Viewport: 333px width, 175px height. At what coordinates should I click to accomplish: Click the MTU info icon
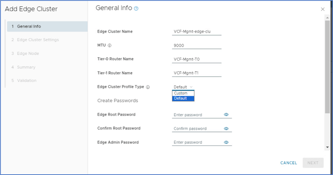tap(110, 46)
